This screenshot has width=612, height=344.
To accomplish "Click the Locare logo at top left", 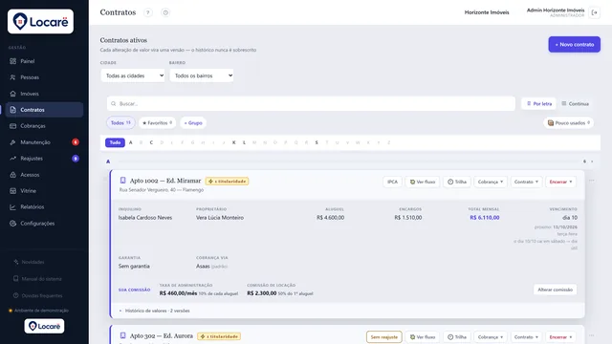I will pyautogui.click(x=40, y=21).
